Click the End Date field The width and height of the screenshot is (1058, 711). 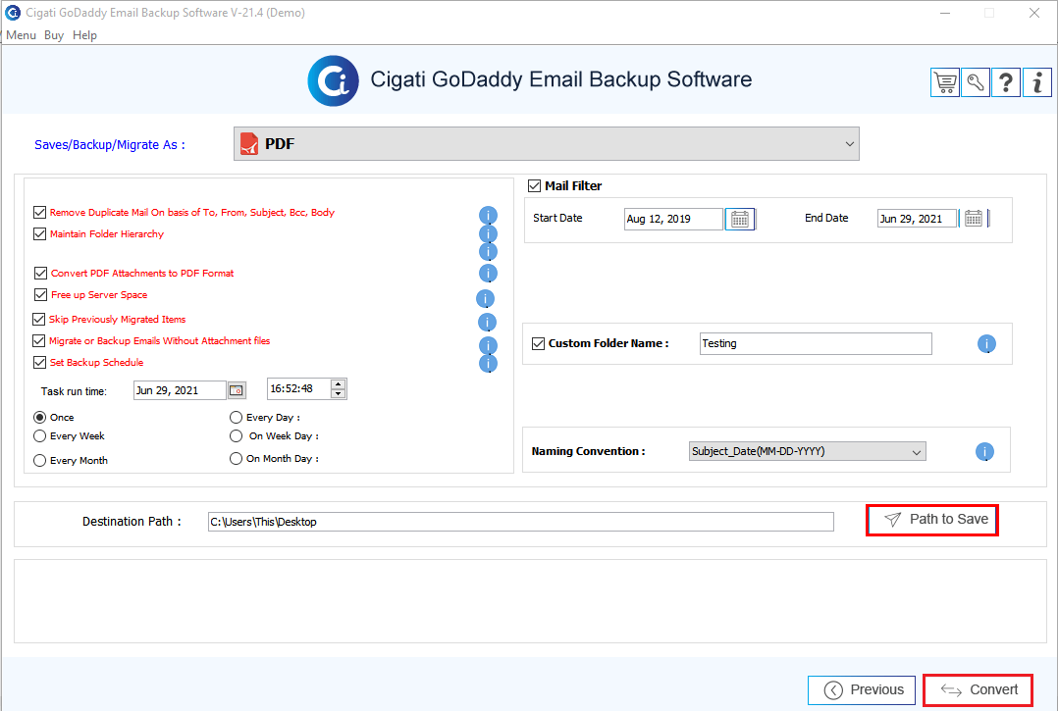pos(917,219)
